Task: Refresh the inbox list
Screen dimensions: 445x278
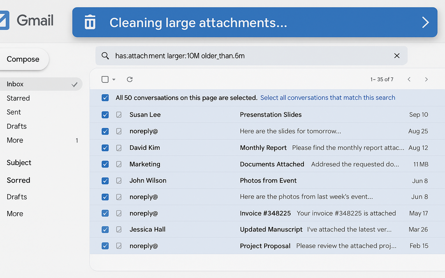Action: coord(129,79)
